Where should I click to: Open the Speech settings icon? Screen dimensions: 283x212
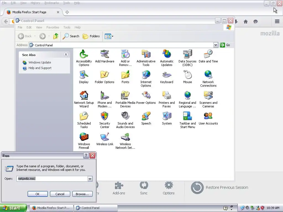(146, 118)
